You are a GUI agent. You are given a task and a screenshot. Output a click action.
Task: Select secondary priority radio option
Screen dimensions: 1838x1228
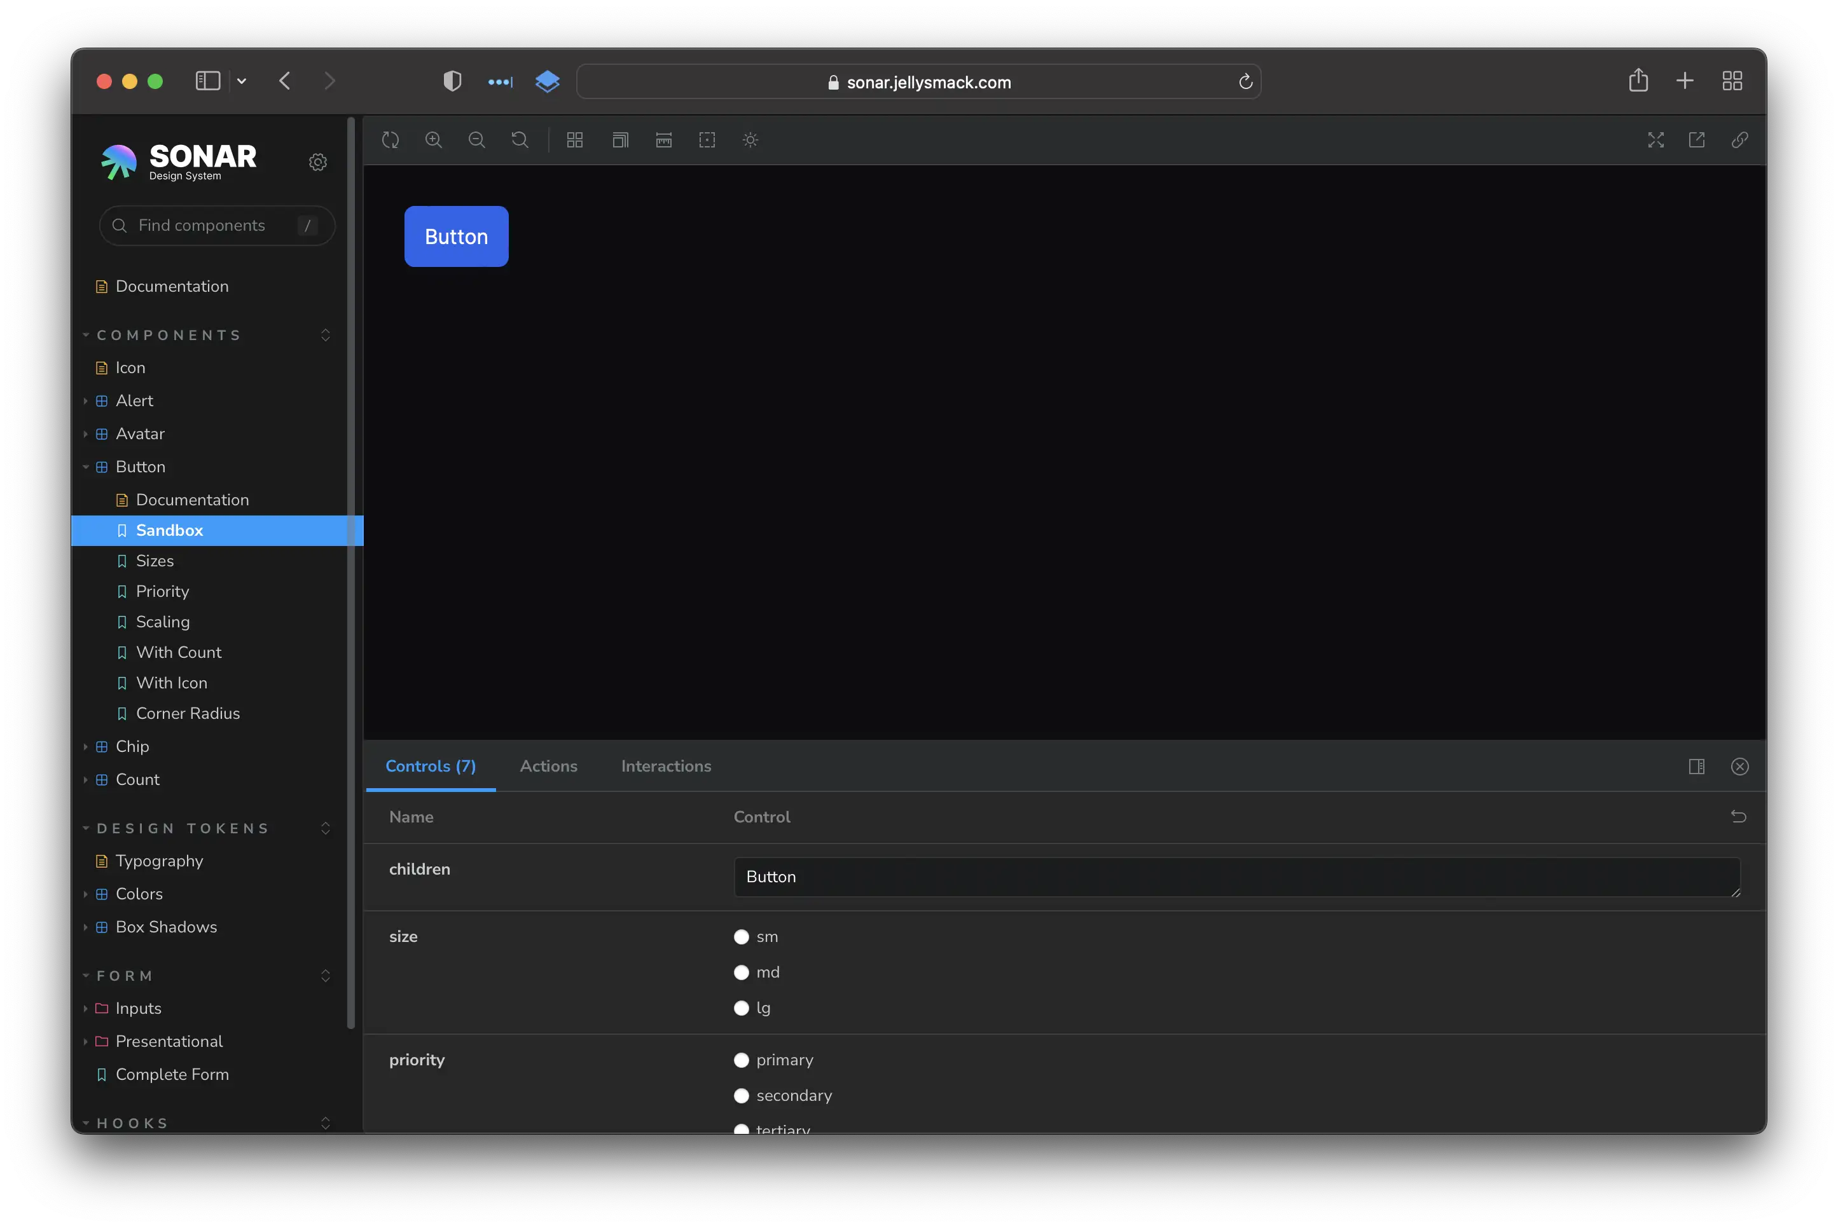click(x=741, y=1096)
